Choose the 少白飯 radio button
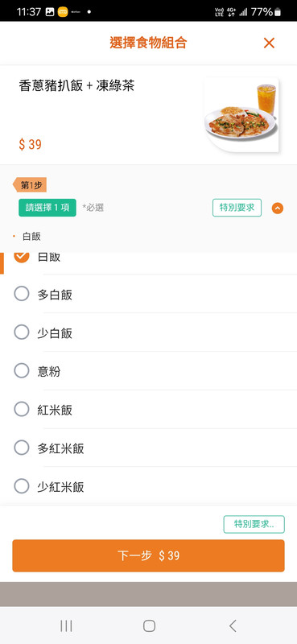Viewport: 297px width, 644px height. pos(22,332)
